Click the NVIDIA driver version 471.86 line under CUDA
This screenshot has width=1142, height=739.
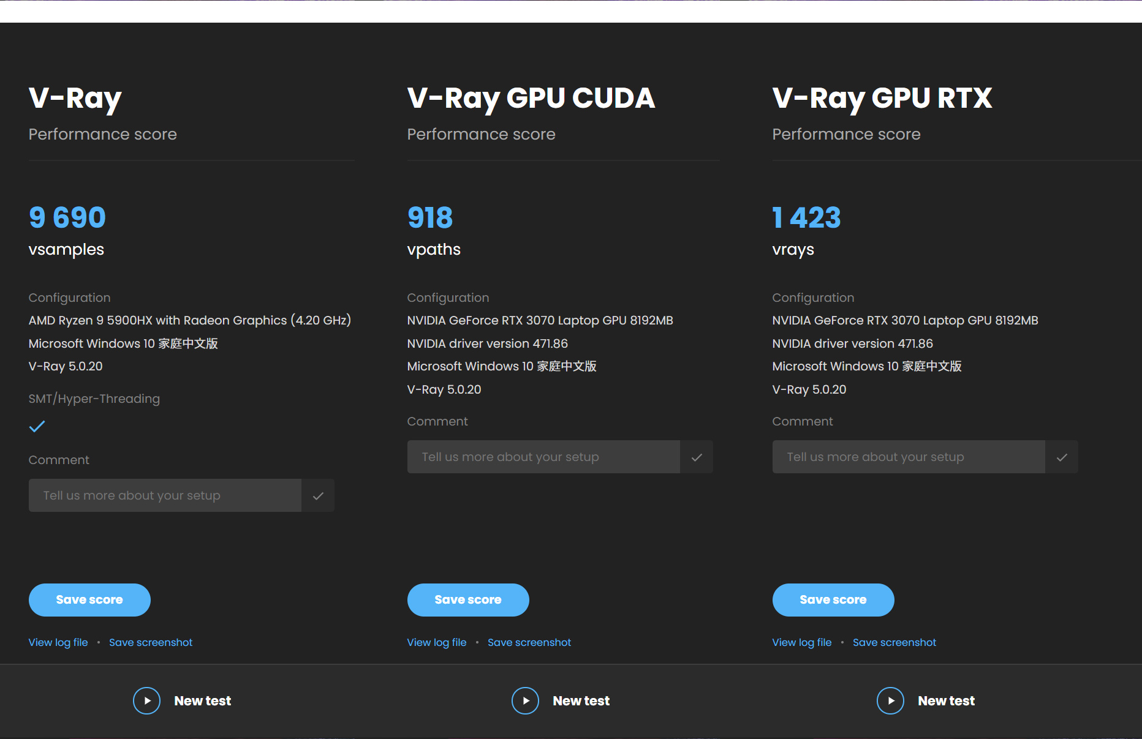coord(488,343)
